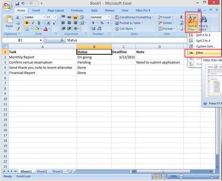Viewport: 222px width, 181px height.
Task: Click the Paste clipboard icon
Action: tap(9, 20)
